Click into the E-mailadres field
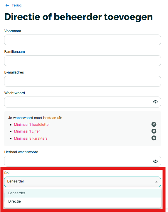 pos(83,81)
